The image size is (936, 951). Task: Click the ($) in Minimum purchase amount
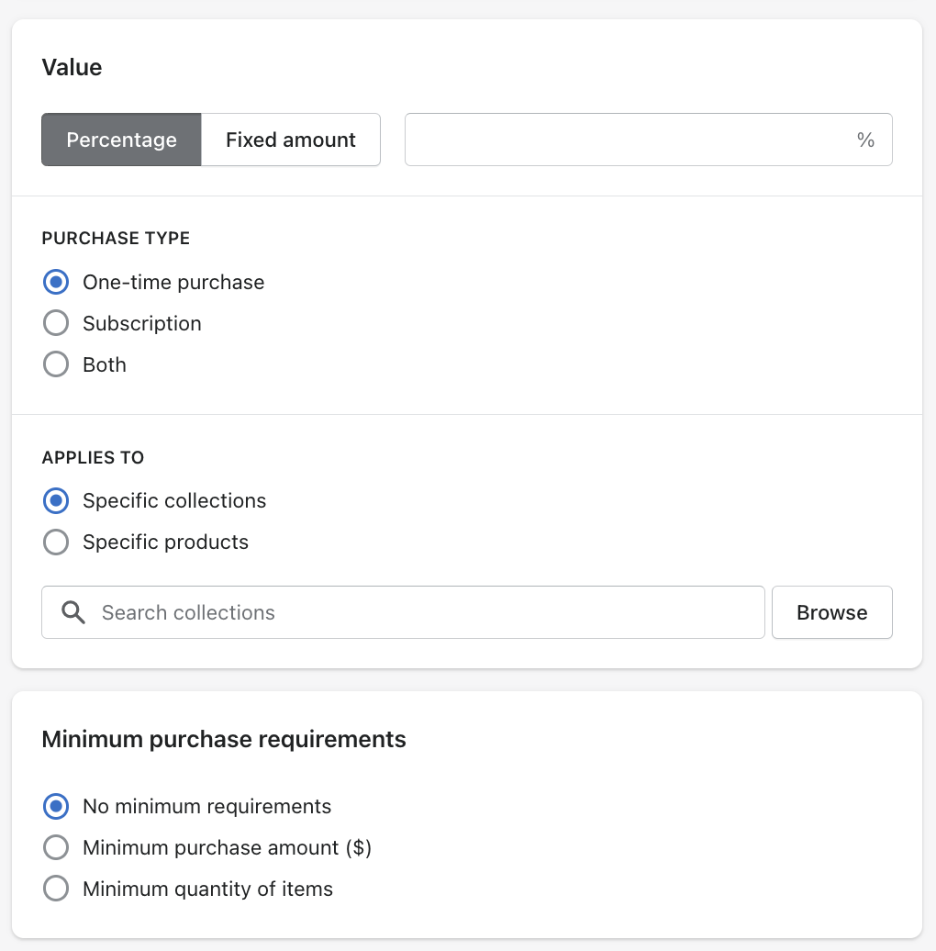click(x=358, y=848)
